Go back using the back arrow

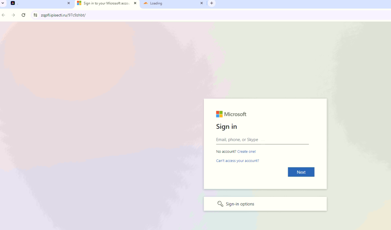pyautogui.click(x=3, y=15)
